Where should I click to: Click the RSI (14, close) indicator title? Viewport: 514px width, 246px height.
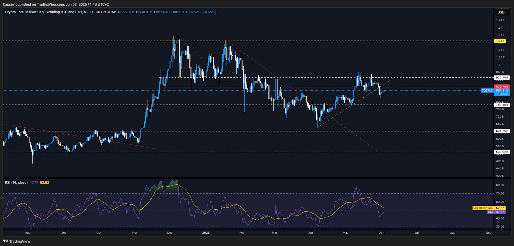16,183
